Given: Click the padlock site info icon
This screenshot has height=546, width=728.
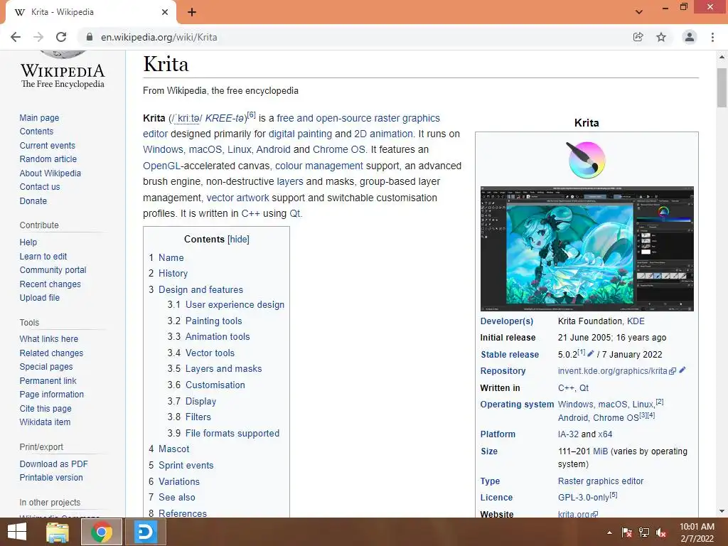Looking at the screenshot, I should point(90,37).
